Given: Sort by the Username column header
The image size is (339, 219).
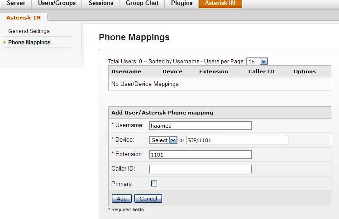Looking at the screenshot, I should 126,71.
